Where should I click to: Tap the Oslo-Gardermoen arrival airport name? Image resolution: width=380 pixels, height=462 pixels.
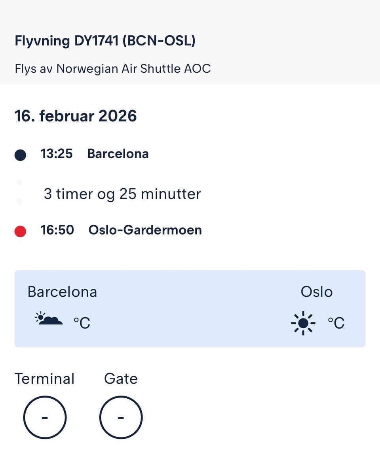pos(145,230)
